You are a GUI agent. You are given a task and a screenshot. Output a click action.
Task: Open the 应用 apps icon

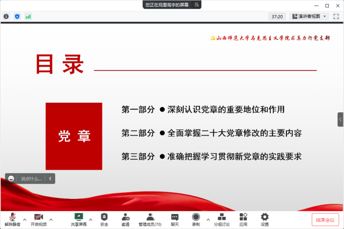click(244, 217)
